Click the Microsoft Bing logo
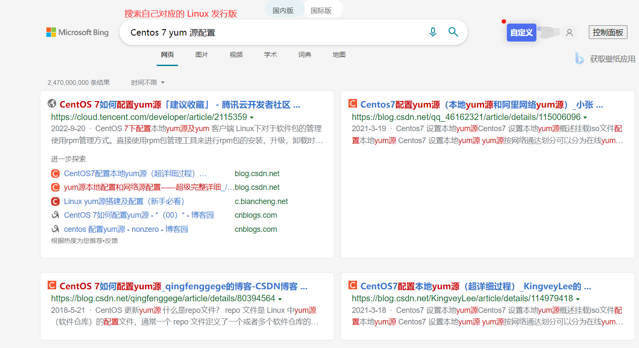This screenshot has width=639, height=348. pyautogui.click(x=77, y=32)
